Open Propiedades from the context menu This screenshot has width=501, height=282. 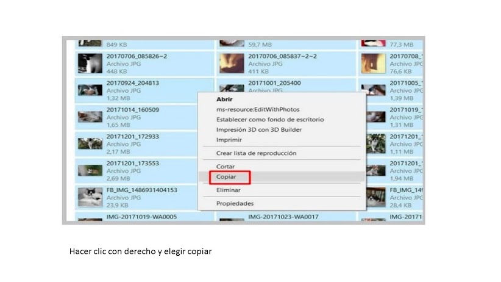tap(235, 204)
